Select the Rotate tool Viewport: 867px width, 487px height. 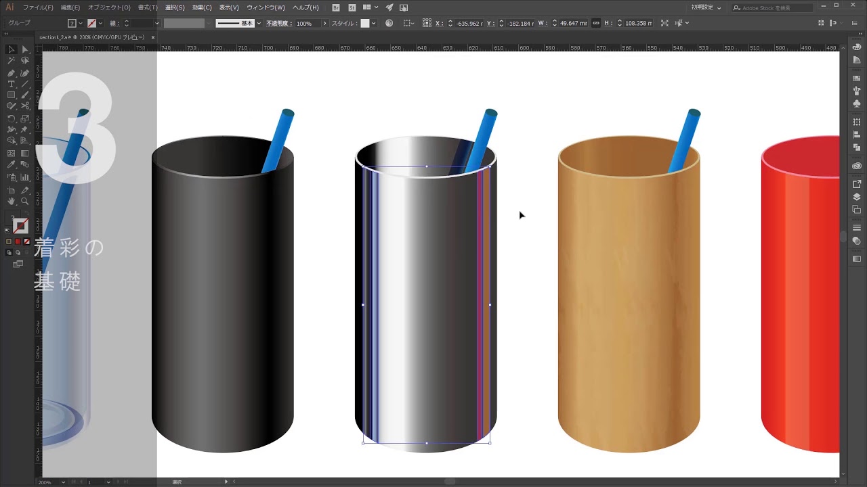(x=12, y=118)
